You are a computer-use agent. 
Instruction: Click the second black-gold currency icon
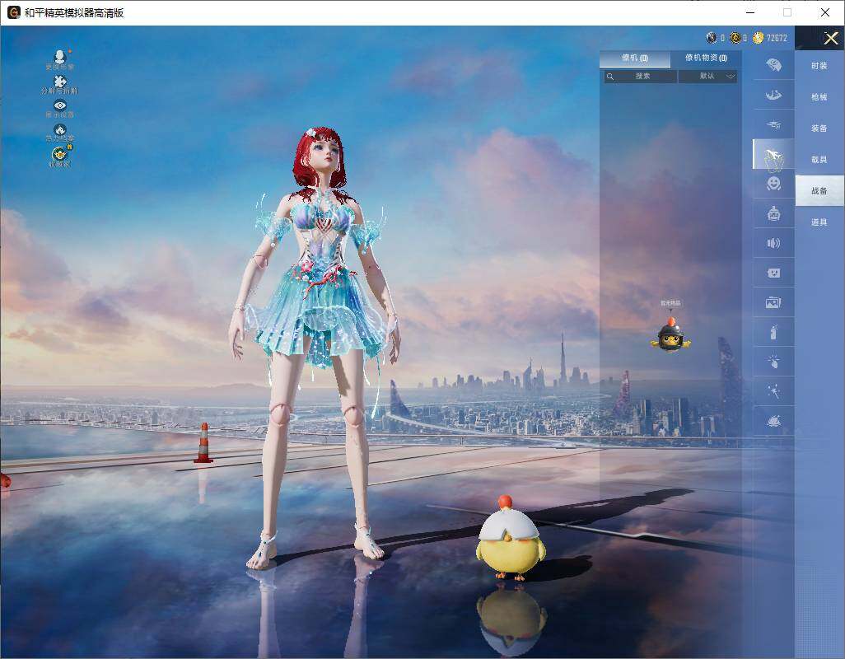tap(735, 38)
